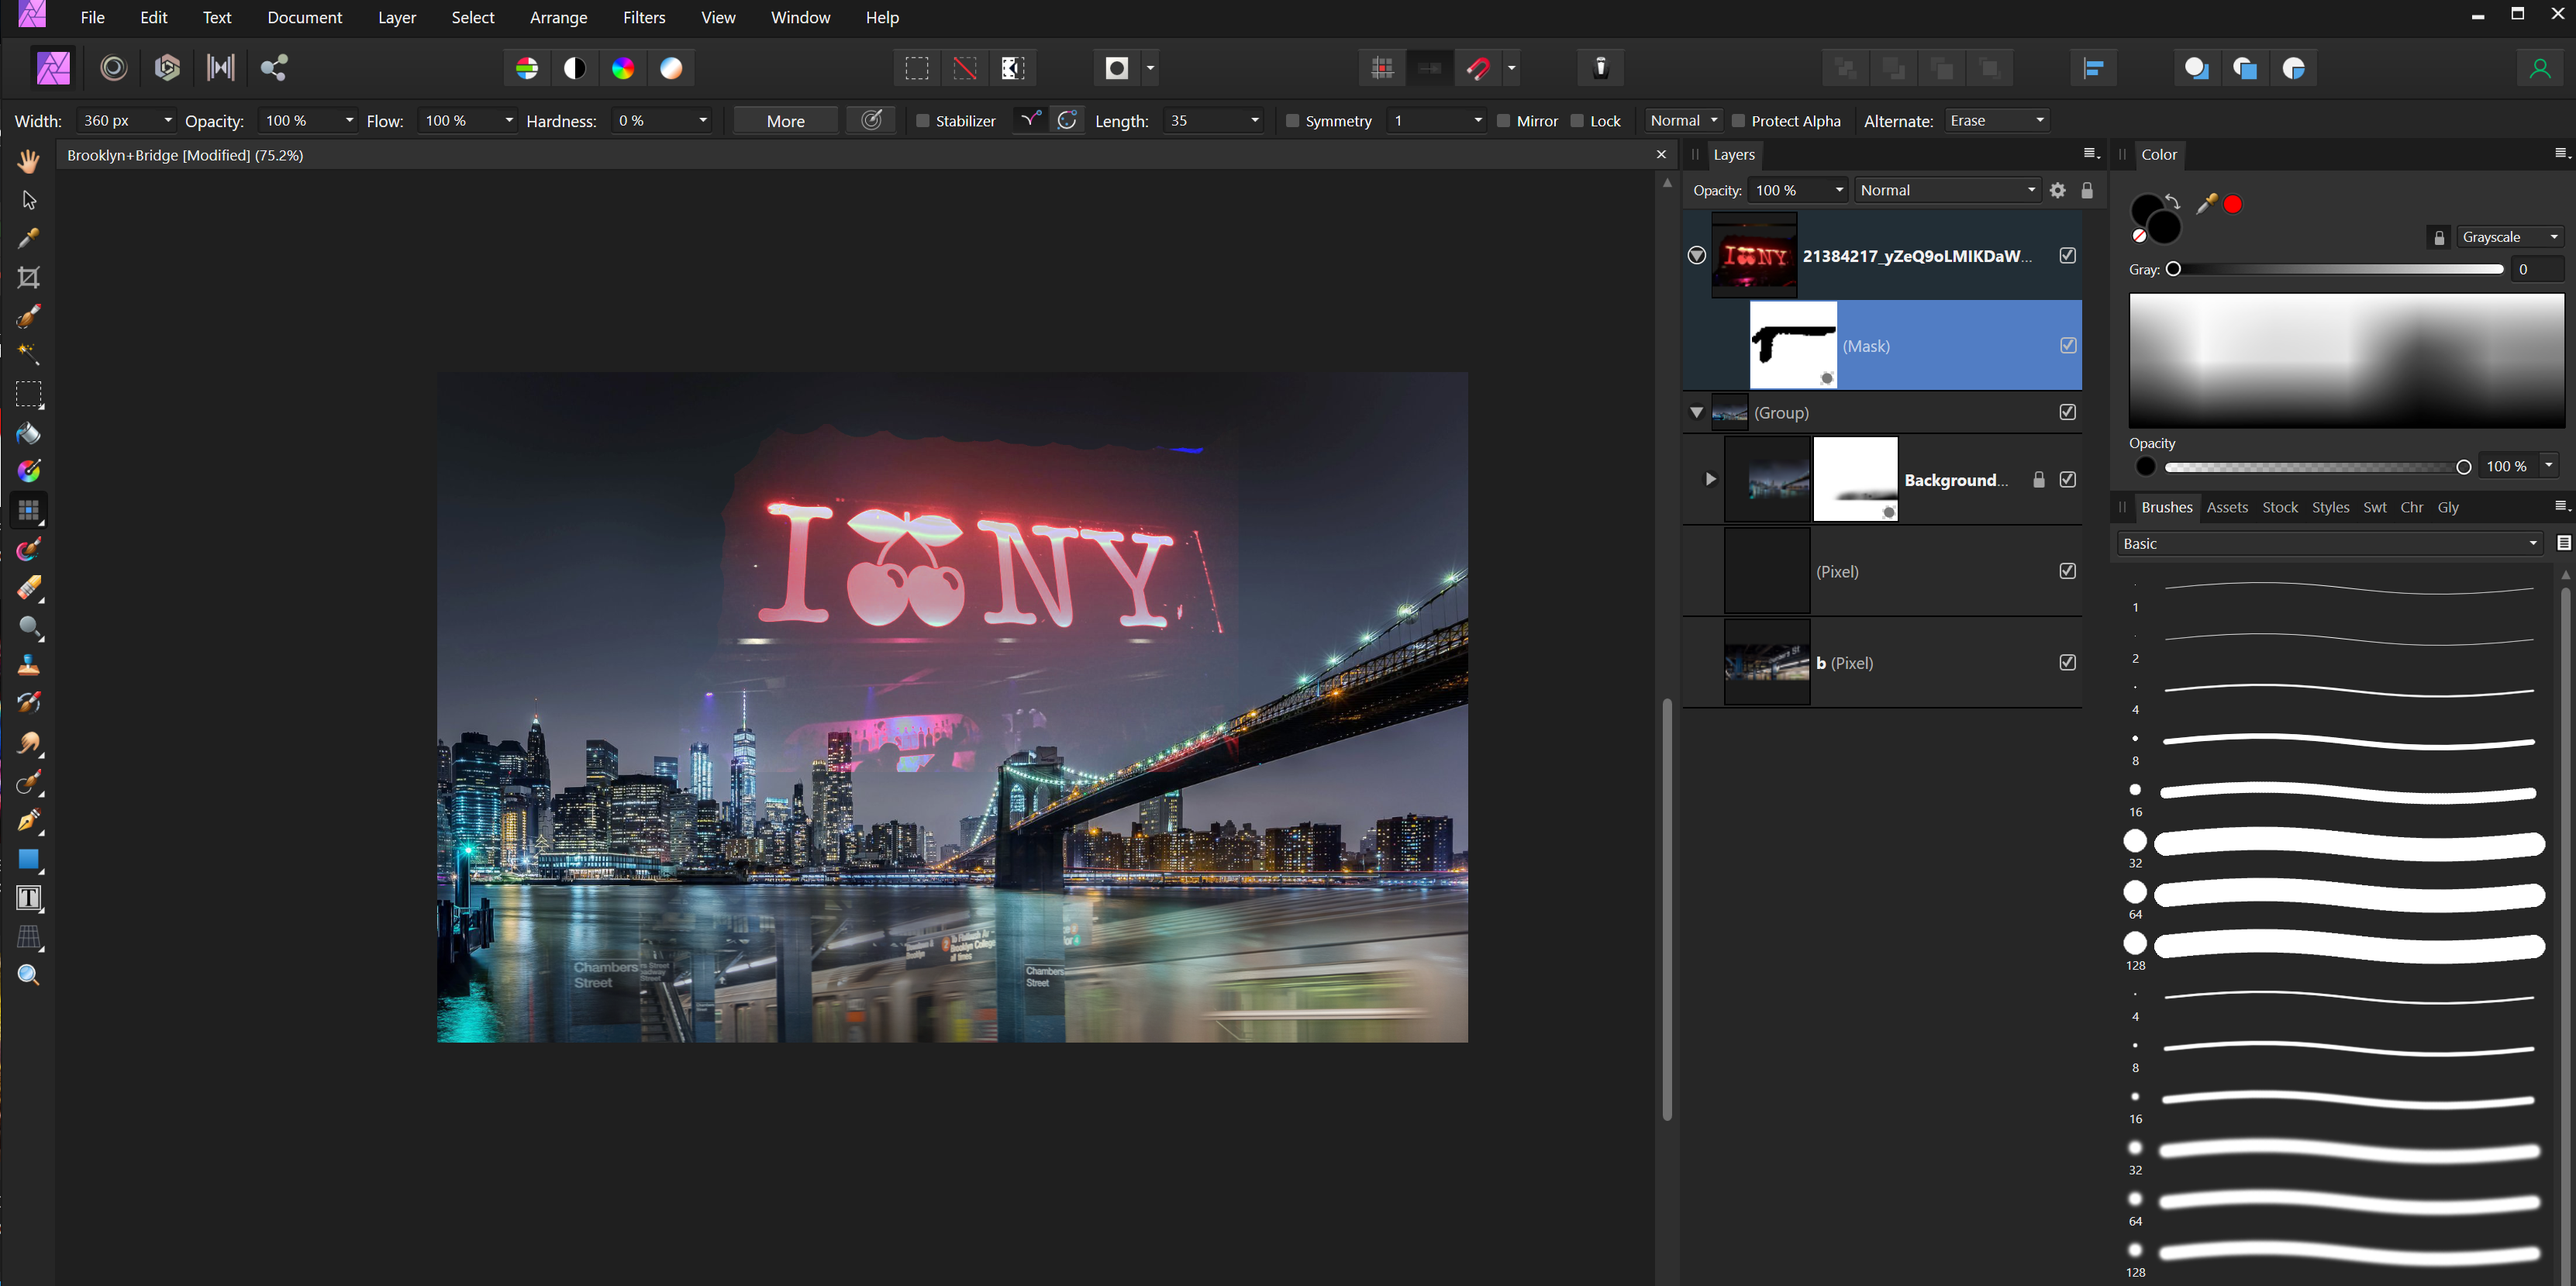This screenshot has height=1286, width=2576.
Task: Hide the (Group) layer
Action: pos(2068,412)
